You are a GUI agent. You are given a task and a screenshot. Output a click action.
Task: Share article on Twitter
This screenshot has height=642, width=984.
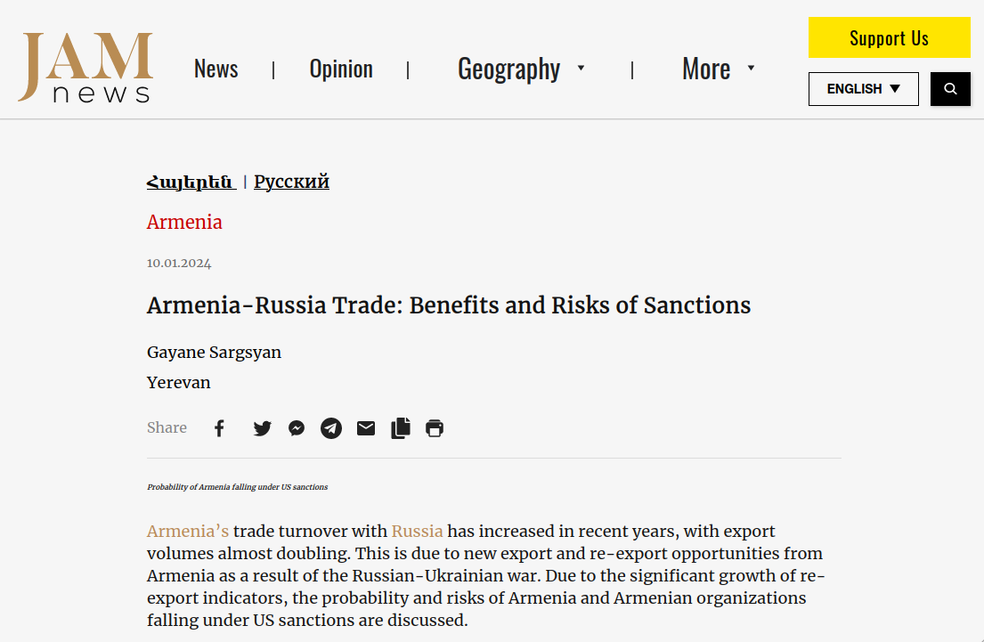(x=262, y=428)
